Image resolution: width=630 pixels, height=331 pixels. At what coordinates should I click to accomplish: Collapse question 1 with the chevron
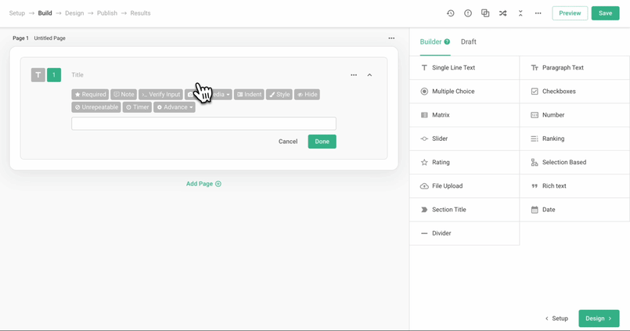coord(369,75)
